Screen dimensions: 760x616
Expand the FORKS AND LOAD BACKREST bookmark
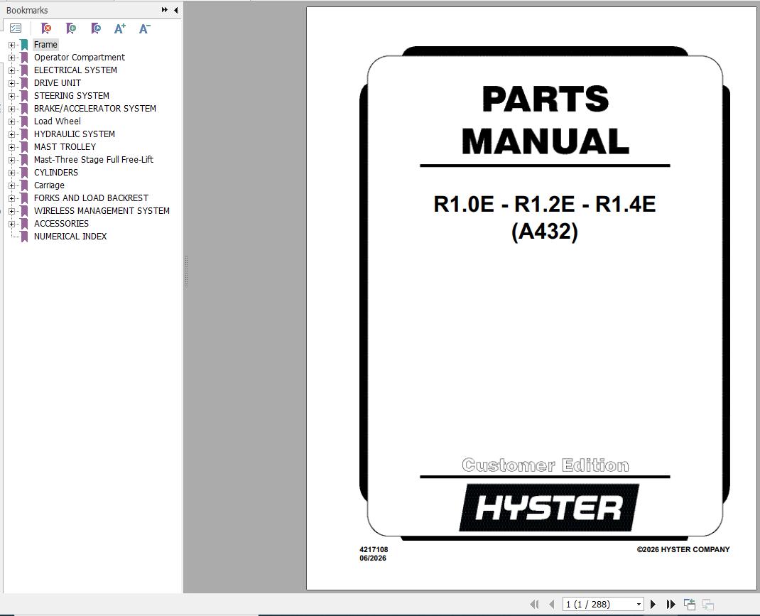tap(11, 198)
